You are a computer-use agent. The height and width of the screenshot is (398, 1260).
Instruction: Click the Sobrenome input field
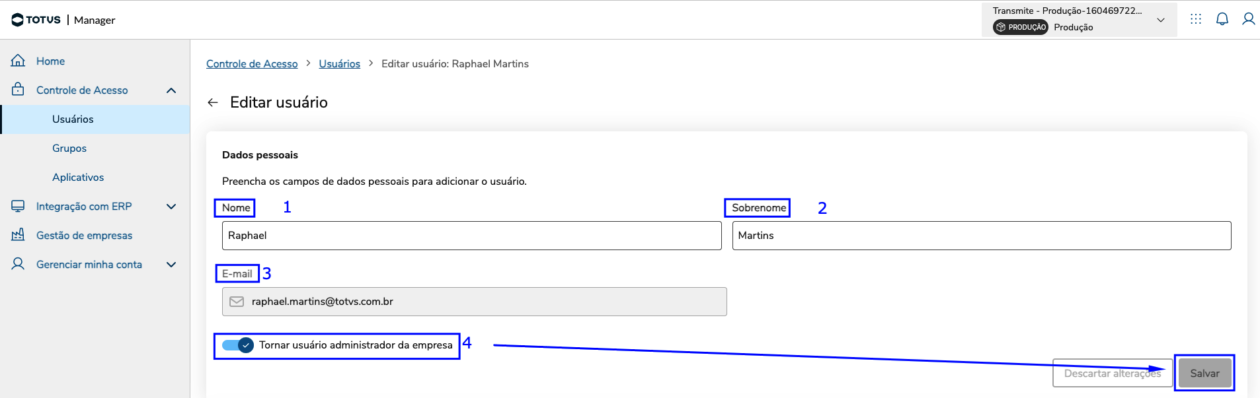pos(981,236)
